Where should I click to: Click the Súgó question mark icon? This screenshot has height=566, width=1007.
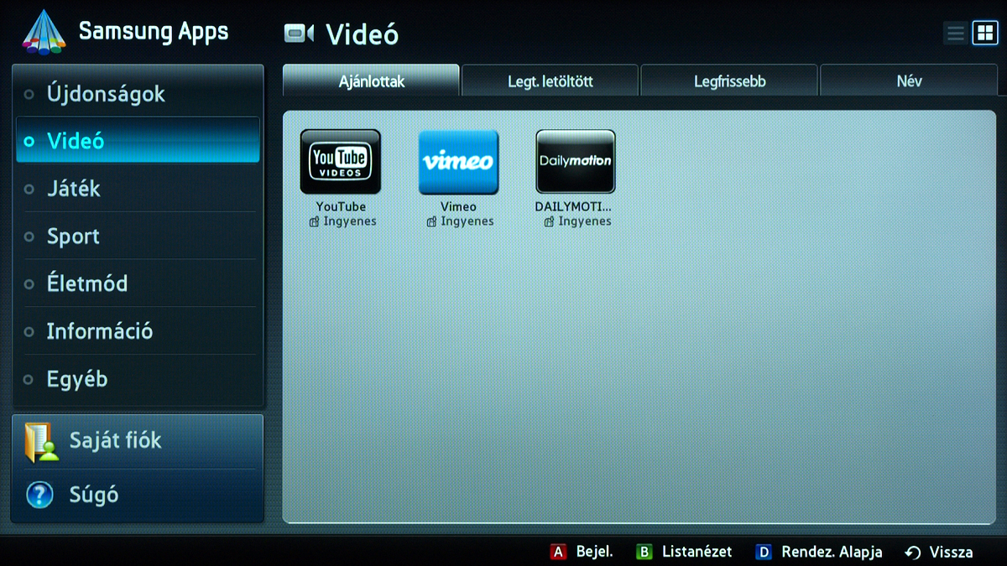pyautogui.click(x=39, y=495)
